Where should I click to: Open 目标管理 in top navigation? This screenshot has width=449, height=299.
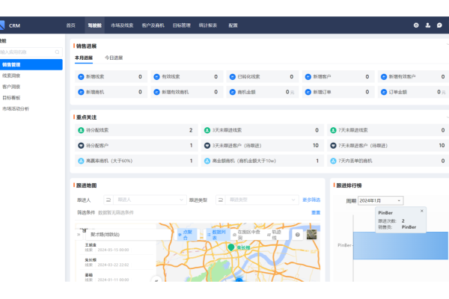(182, 25)
